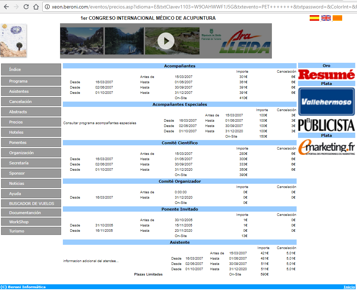Click the congress logo thumbnail image

click(13, 41)
